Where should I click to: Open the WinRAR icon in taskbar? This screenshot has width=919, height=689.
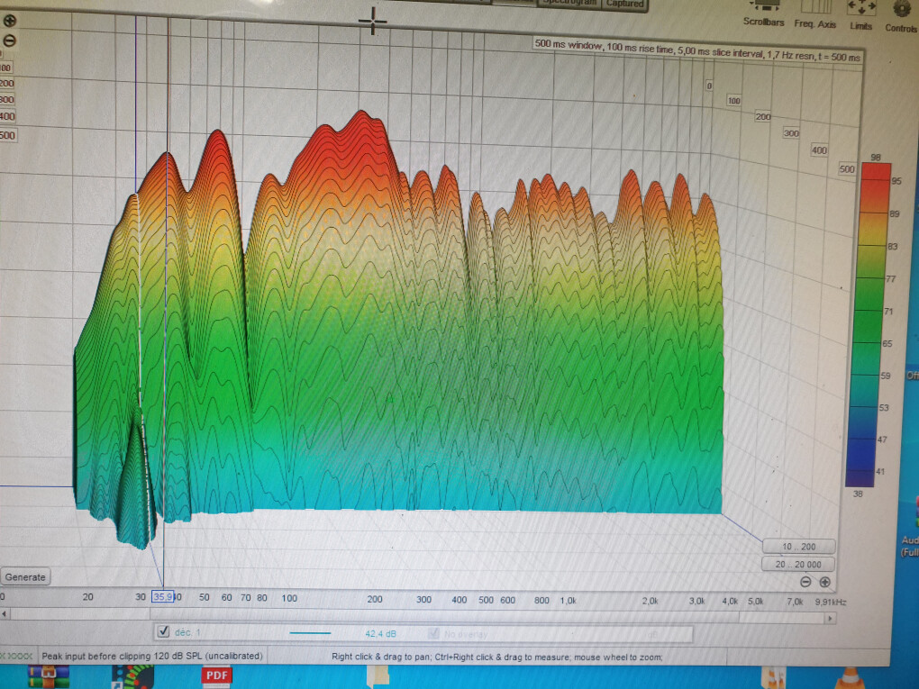(48, 676)
